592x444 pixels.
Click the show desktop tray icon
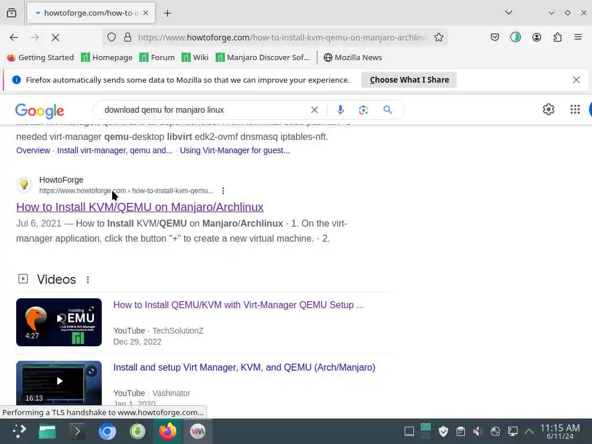pyautogui.click(x=409, y=431)
